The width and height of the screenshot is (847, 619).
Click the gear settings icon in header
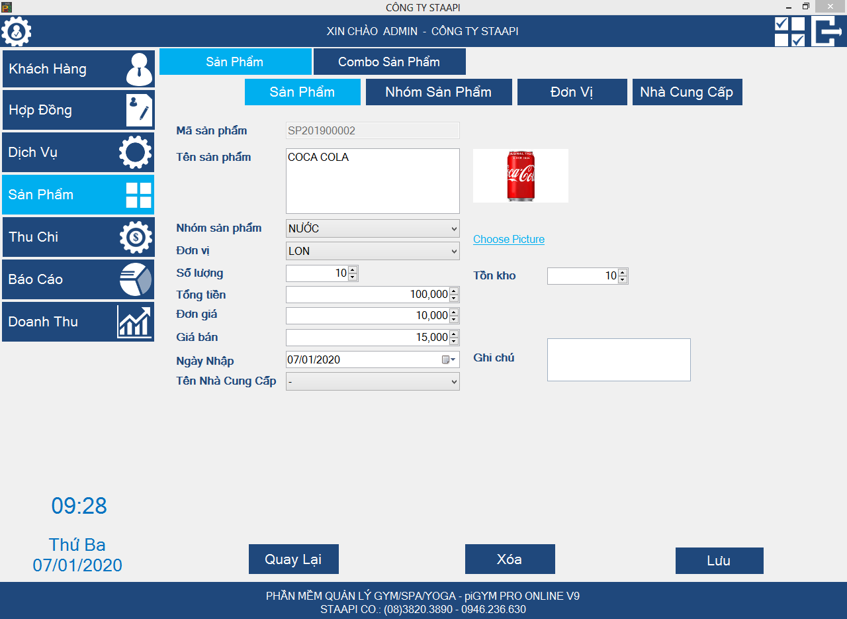coord(17,31)
